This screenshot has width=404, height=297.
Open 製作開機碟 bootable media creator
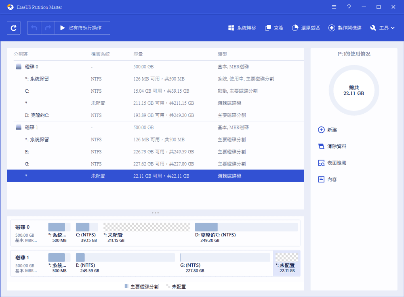pos(345,28)
